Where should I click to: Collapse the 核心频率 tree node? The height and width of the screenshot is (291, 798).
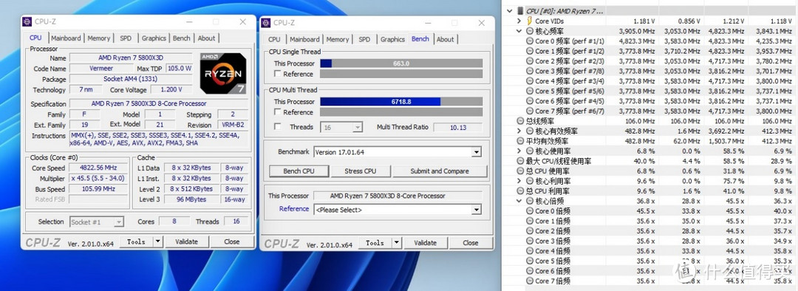[519, 31]
